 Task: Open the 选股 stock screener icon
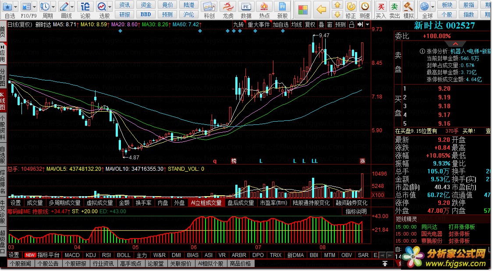tap(102, 6)
